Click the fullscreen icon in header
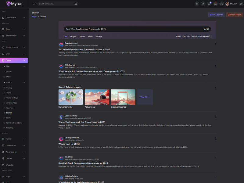Image resolution: width=244 pixels, height=183 pixels. coord(222,4)
